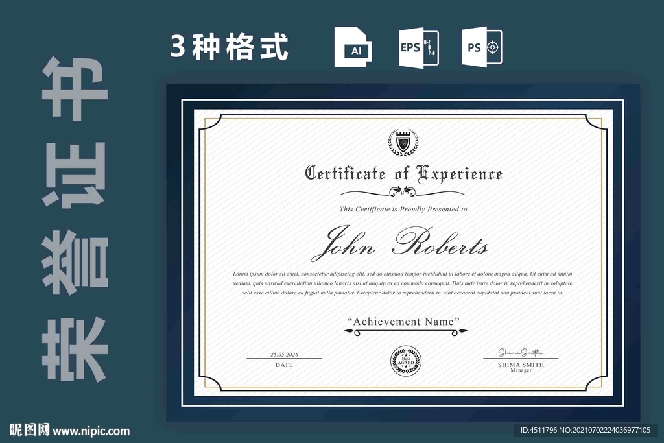Click the date '25.05.2026'
Screen dimensions: 664x443
[284, 355]
